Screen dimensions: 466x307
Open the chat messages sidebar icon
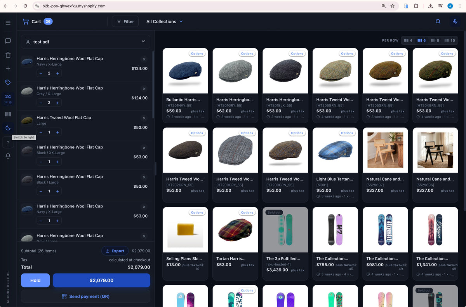[x=8, y=41]
